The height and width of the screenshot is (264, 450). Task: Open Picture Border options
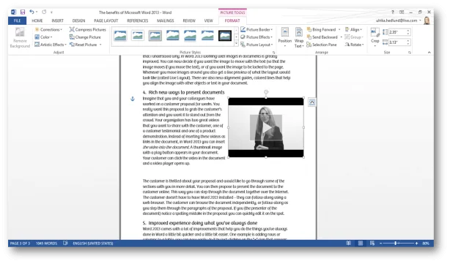click(x=257, y=29)
